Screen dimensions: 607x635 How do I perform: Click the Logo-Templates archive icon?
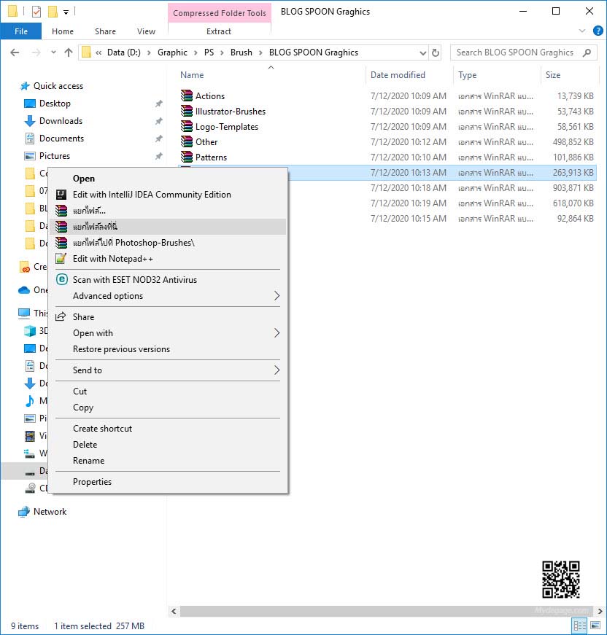coord(186,126)
